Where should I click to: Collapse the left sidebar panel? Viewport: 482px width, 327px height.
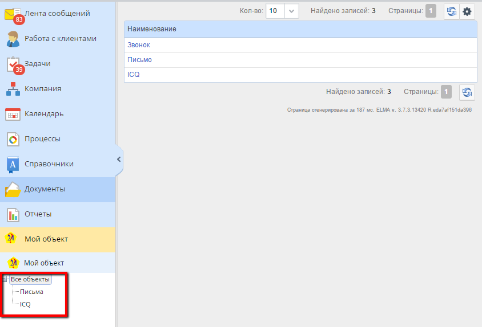tap(119, 160)
